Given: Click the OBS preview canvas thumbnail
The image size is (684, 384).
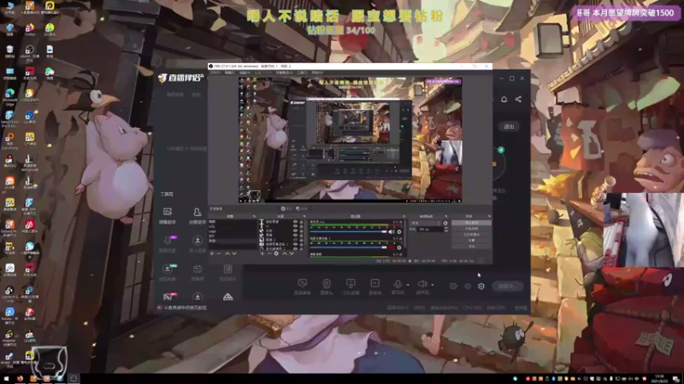Looking at the screenshot, I should click(351, 140).
